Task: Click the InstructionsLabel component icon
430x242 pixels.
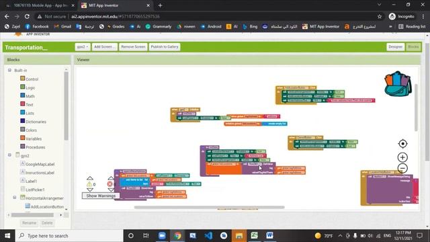Action: [23, 172]
